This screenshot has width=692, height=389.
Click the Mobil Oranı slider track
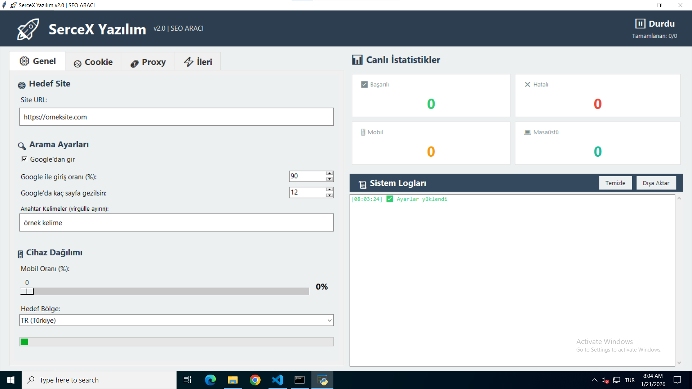[x=165, y=291]
